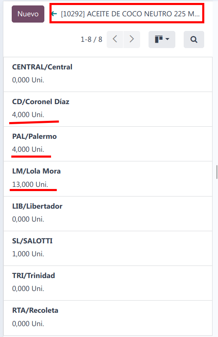
Task: Select the CD/Coronel Díaz record
Action: (108, 109)
